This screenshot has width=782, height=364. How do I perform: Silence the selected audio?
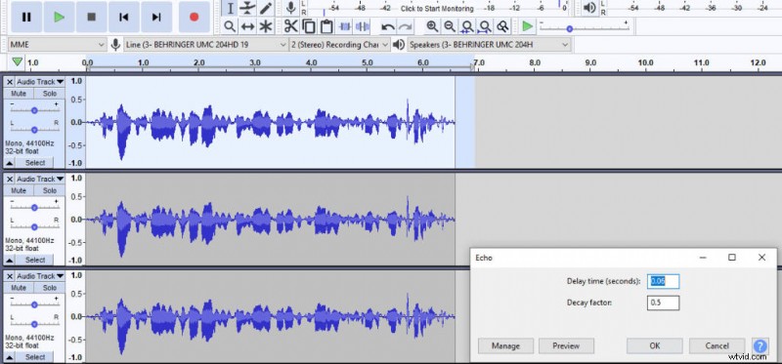point(363,26)
